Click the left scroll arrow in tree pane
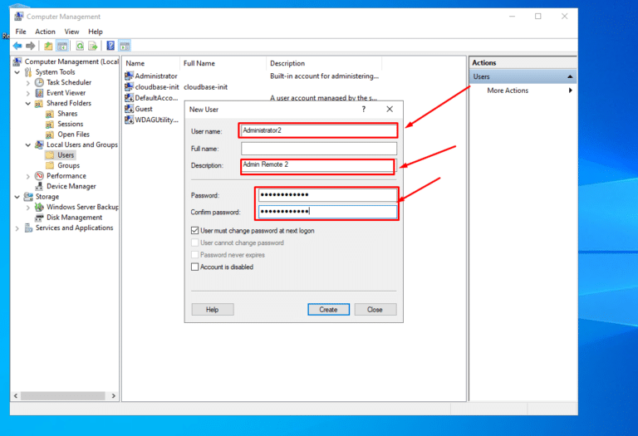The height and width of the screenshot is (436, 638). pyautogui.click(x=16, y=396)
